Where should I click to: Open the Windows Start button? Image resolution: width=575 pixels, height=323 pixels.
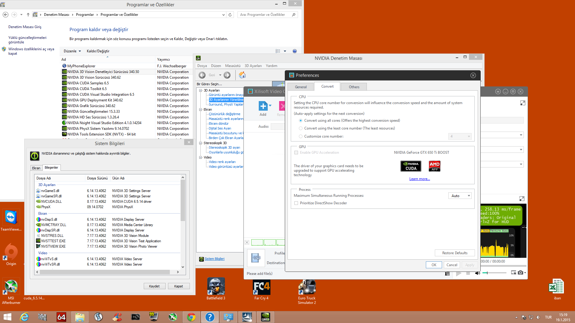click(7, 317)
